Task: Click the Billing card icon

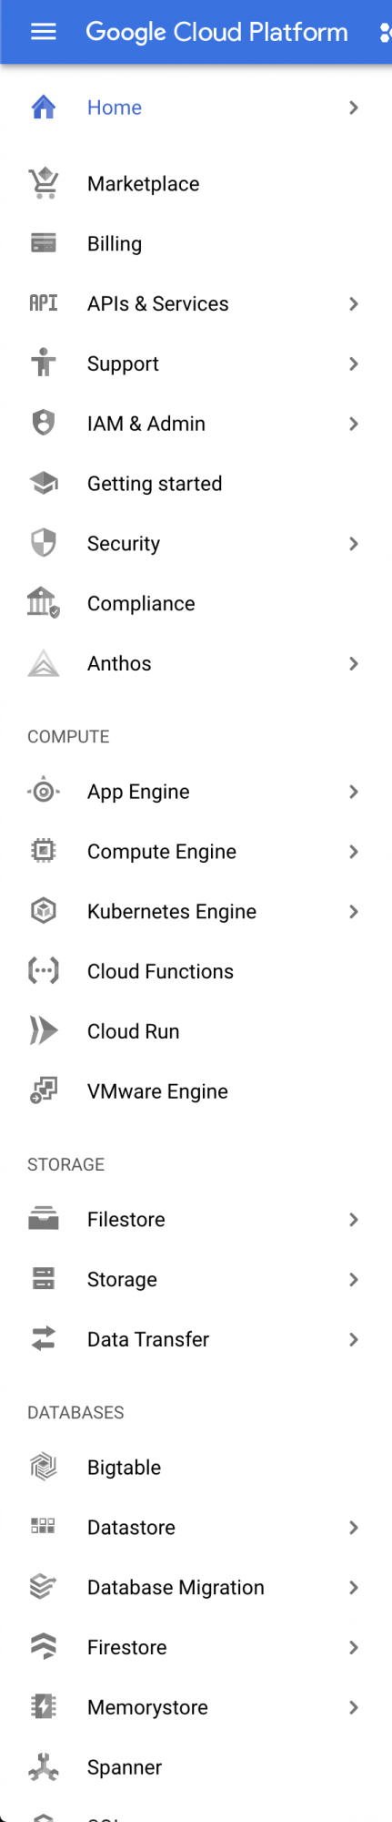Action: click(x=44, y=243)
